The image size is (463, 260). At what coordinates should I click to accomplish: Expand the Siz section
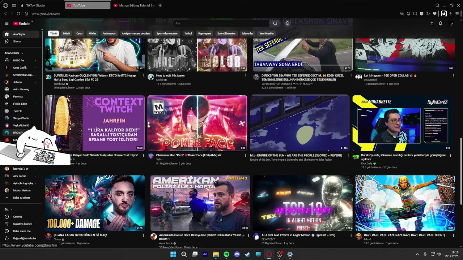[x=8, y=209]
